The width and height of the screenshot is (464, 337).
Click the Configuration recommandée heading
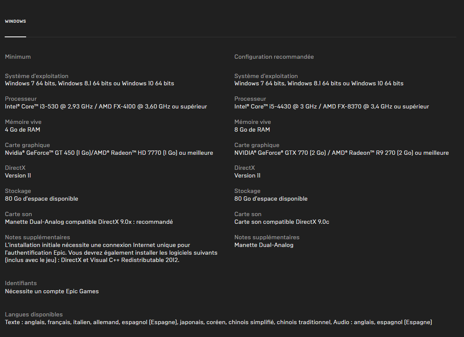coord(274,57)
